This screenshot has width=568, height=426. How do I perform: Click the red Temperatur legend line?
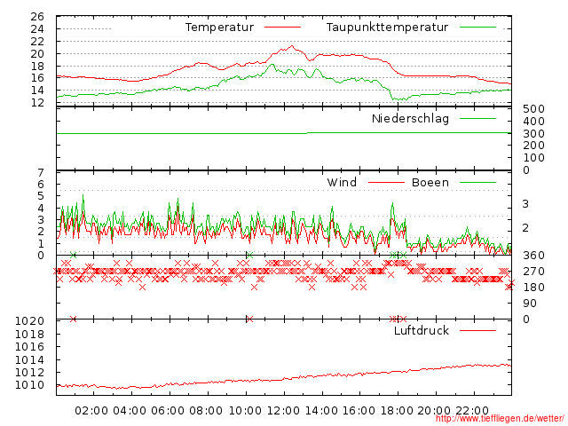(282, 28)
